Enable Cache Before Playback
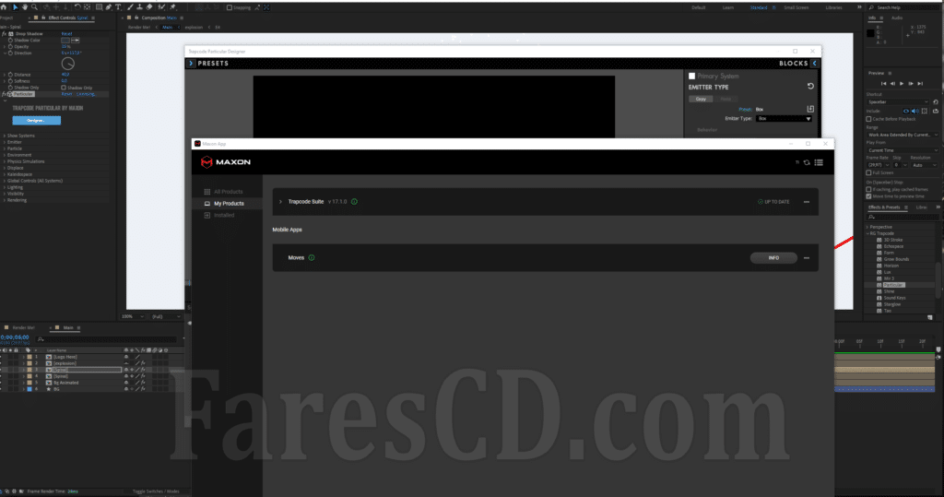This screenshot has height=497, width=944. (x=868, y=119)
